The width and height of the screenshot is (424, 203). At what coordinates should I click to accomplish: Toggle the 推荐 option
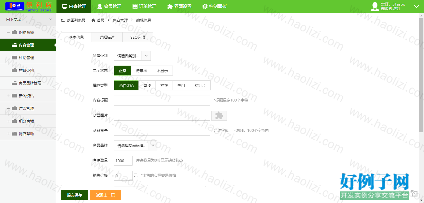pos(164,85)
